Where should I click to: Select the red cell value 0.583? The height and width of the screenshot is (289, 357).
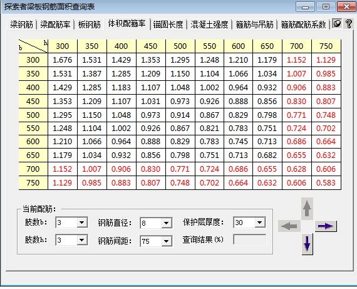(x=326, y=183)
